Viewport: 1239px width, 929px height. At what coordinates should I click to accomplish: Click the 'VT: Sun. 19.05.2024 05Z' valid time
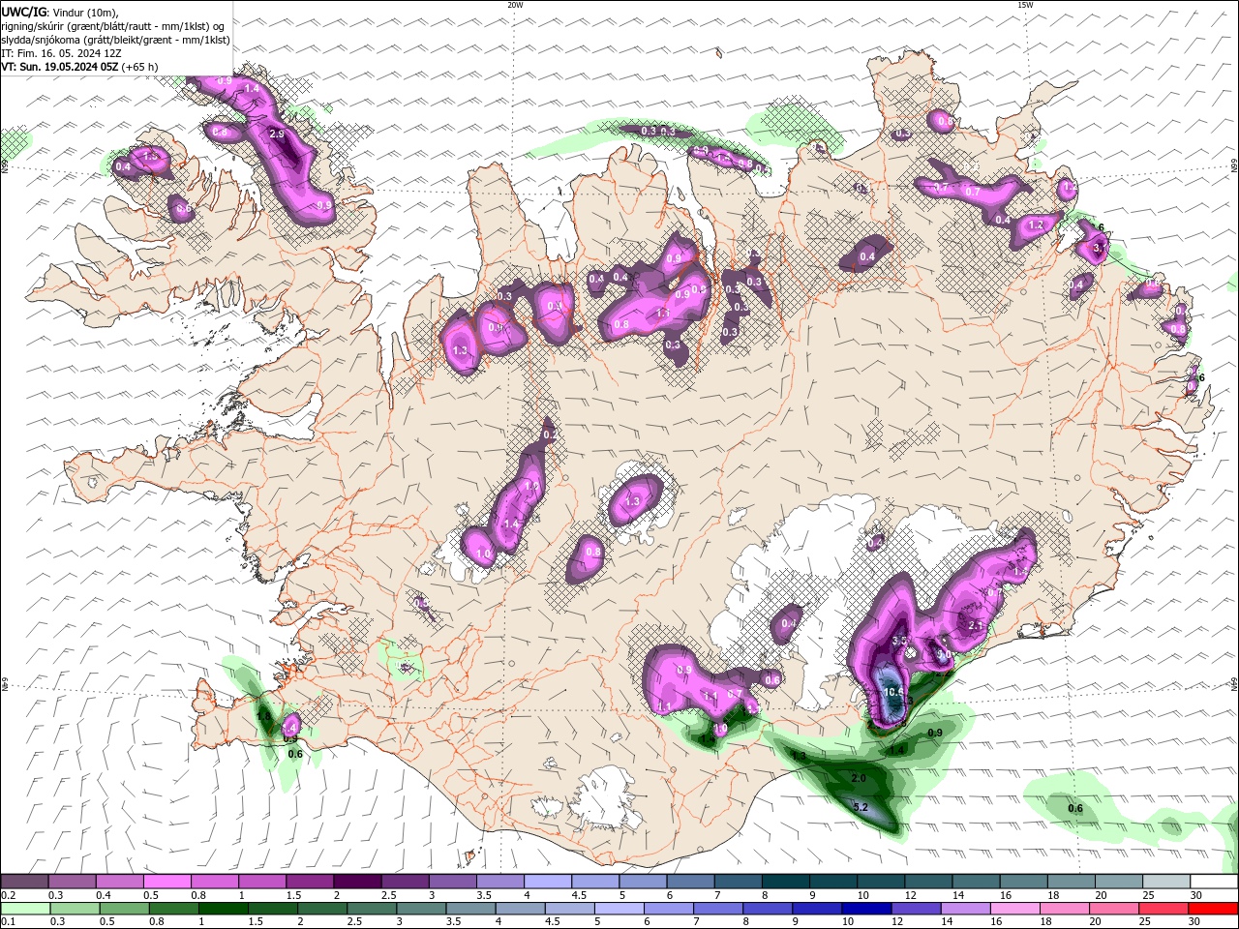pos(60,67)
